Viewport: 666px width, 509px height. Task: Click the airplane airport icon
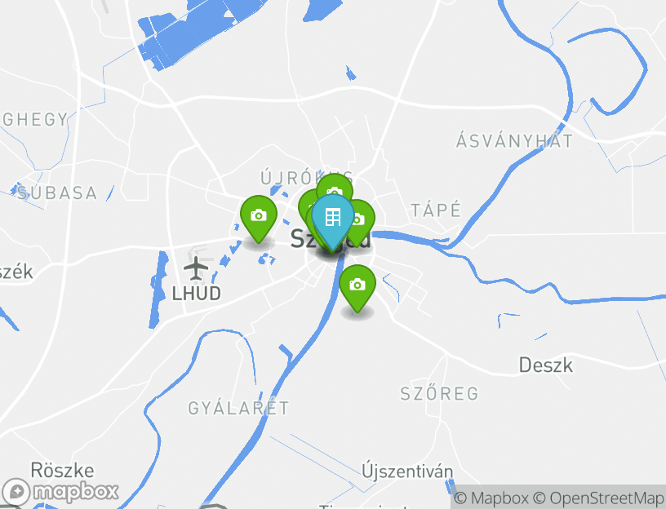coord(196,268)
